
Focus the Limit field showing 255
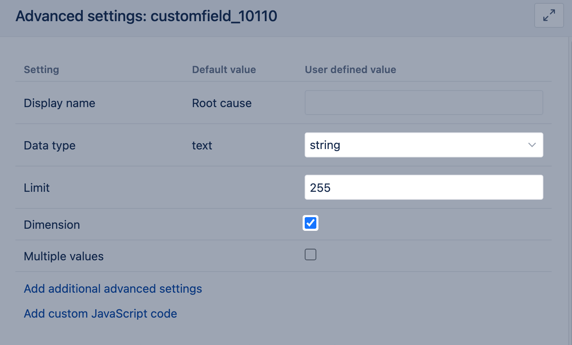pos(424,188)
